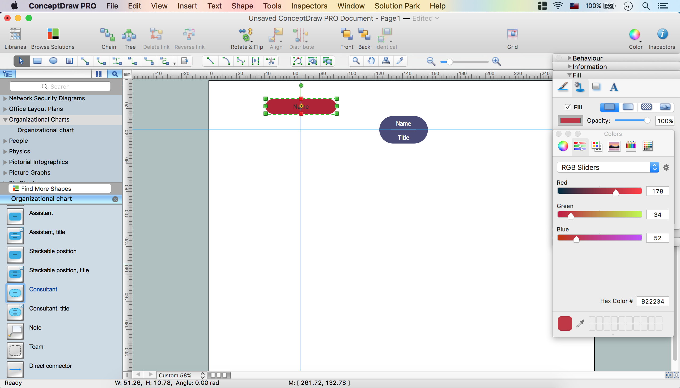The width and height of the screenshot is (680, 388).
Task: Click the Grid toggle icon
Action: pos(513,35)
